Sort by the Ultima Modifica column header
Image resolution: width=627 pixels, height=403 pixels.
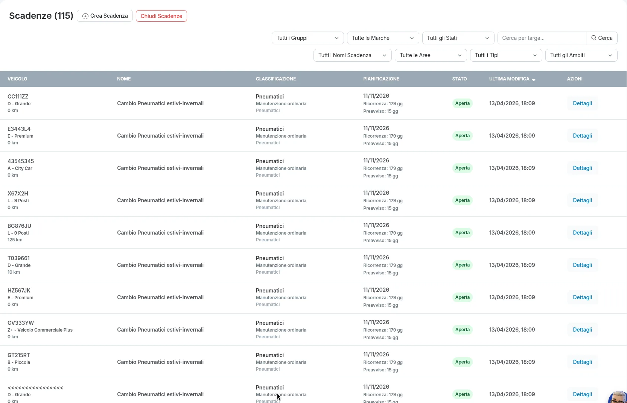(x=512, y=79)
